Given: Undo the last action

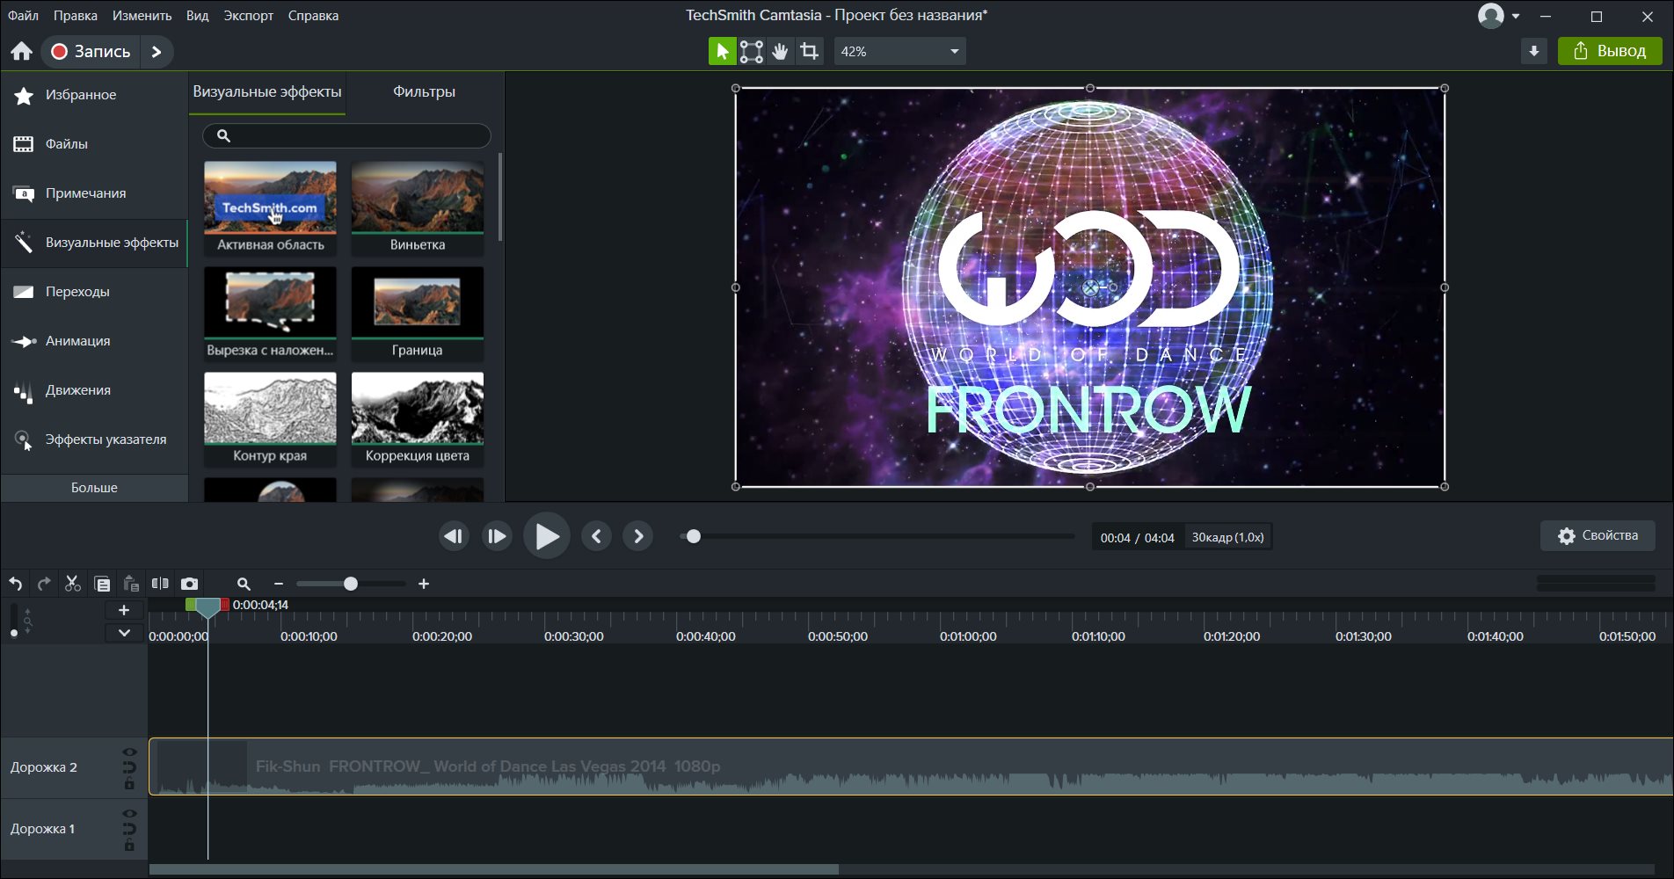Looking at the screenshot, I should (x=16, y=584).
